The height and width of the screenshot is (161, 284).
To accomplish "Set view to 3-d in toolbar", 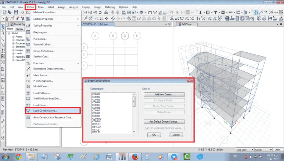I will click(x=85, y=13).
